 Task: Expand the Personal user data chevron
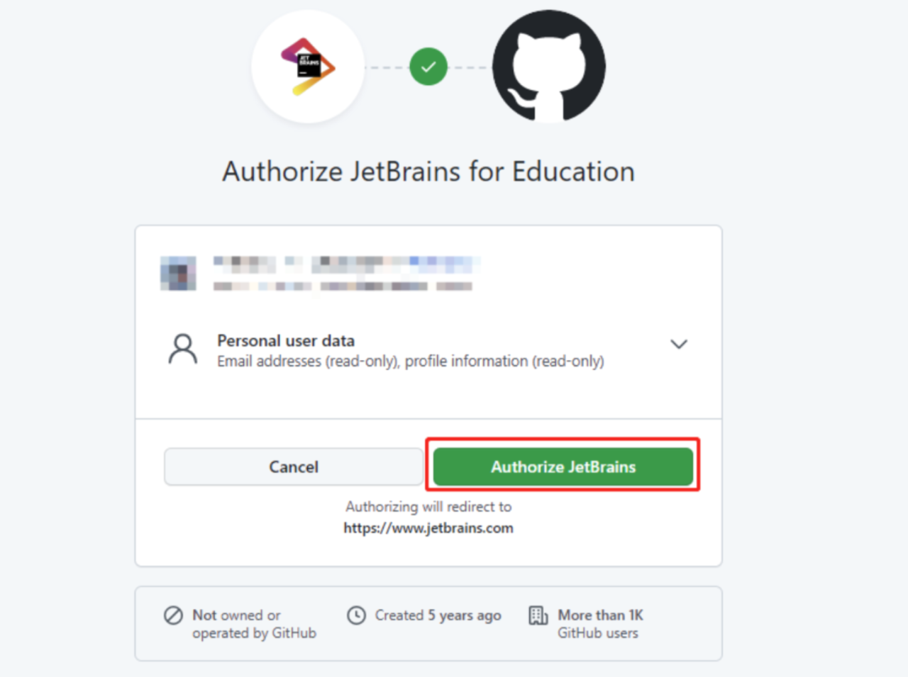679,345
